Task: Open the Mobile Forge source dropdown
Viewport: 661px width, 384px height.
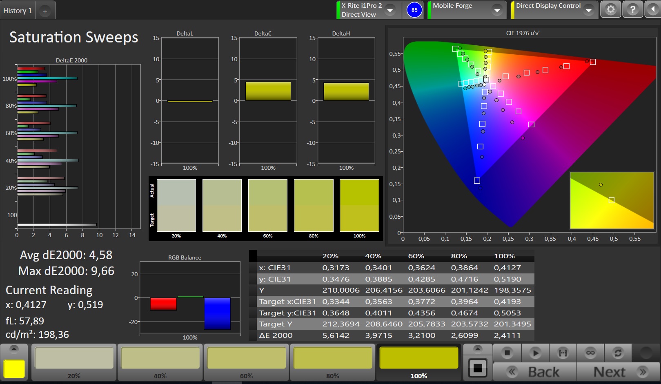Action: pyautogui.click(x=497, y=10)
